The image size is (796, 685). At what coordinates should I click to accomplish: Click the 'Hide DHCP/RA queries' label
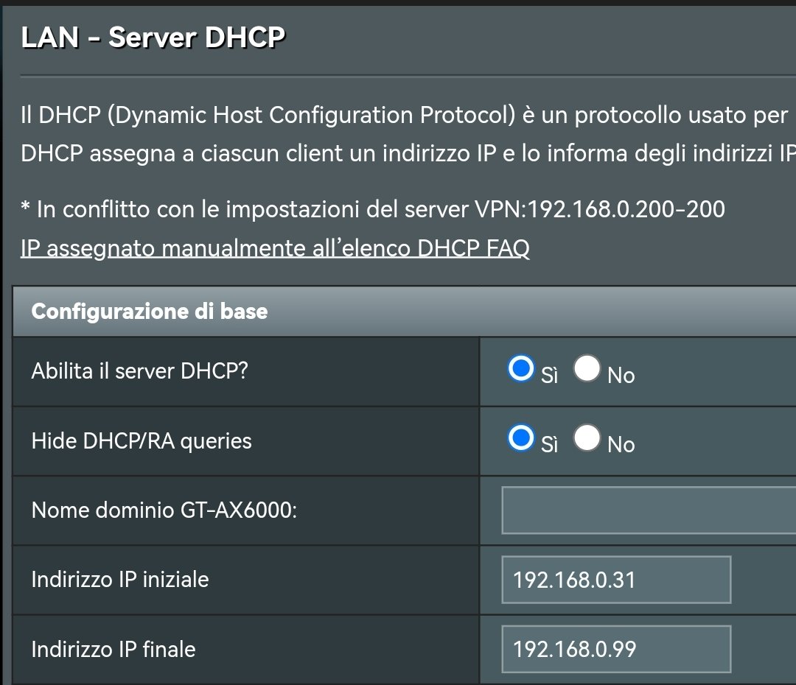pos(142,440)
